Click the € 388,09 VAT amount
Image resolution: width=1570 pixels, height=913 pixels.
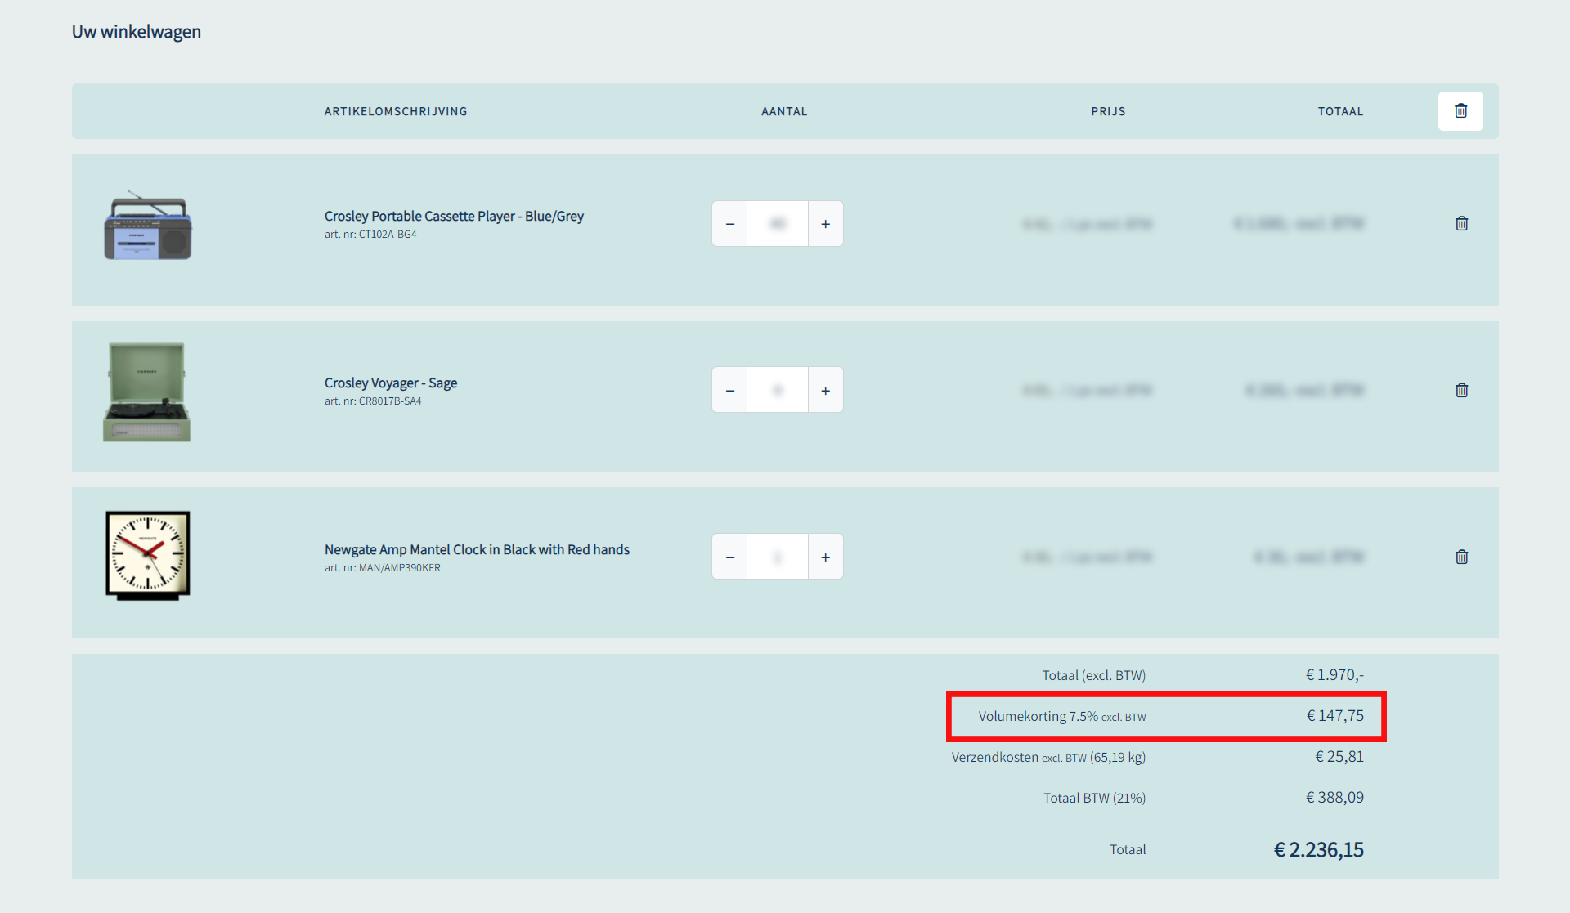coord(1334,798)
